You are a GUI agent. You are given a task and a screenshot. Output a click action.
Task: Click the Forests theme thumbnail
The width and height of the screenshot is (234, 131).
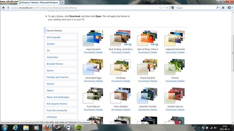175,67
